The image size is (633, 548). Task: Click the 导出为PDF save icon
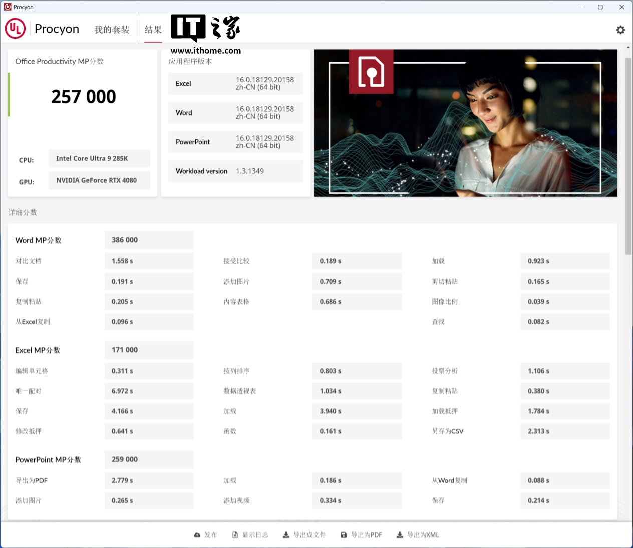point(344,535)
